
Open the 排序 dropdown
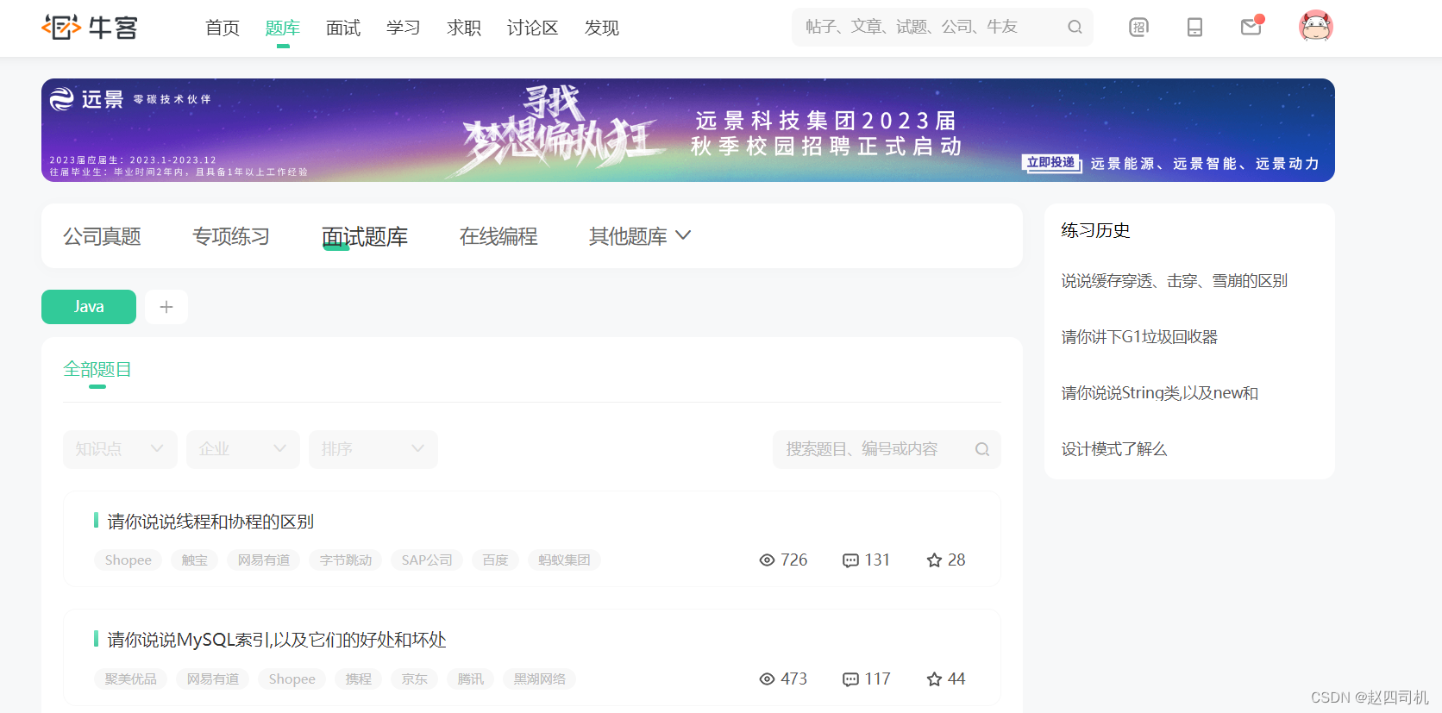coord(373,449)
